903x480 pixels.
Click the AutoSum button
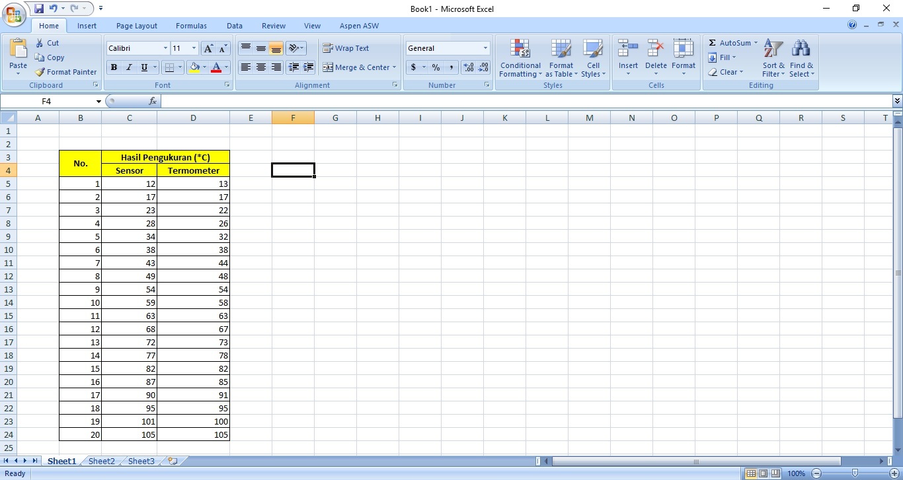point(732,43)
